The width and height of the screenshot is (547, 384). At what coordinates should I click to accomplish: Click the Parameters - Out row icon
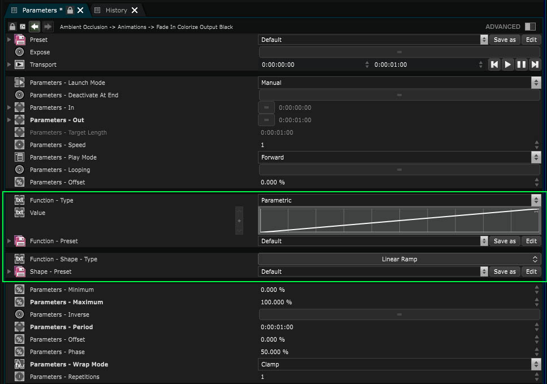[20, 120]
